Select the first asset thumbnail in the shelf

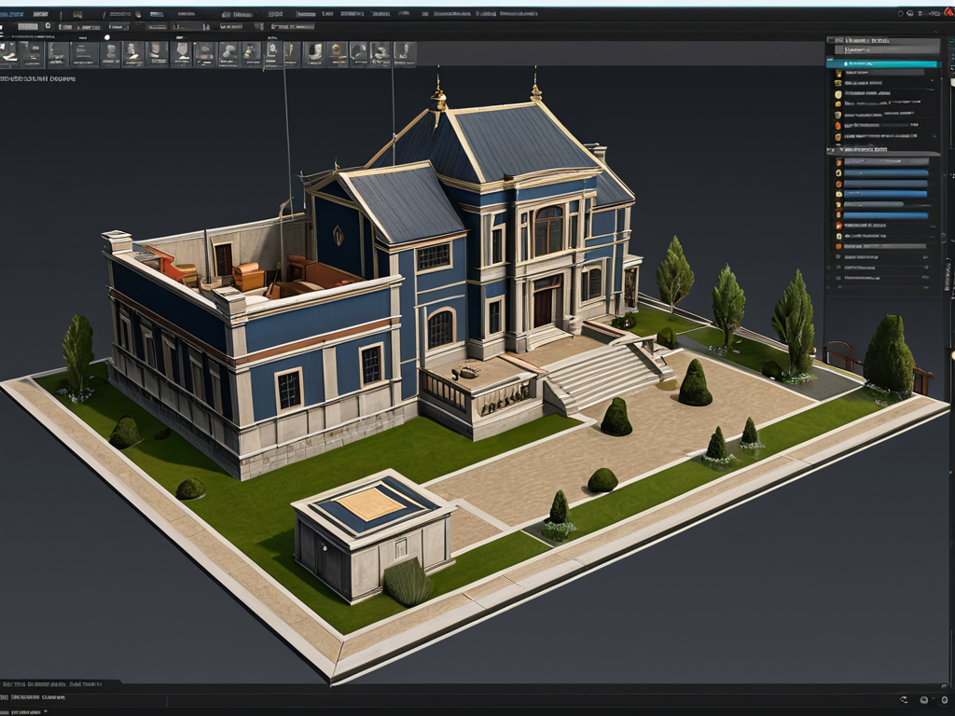[10, 53]
